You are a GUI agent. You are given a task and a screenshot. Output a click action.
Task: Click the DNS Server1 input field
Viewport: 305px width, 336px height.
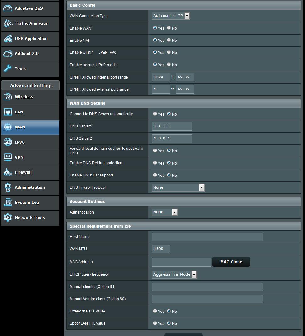click(172, 126)
